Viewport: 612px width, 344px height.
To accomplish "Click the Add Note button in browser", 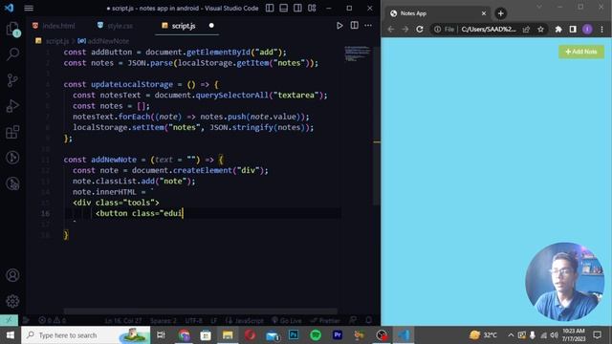I will tap(581, 52).
